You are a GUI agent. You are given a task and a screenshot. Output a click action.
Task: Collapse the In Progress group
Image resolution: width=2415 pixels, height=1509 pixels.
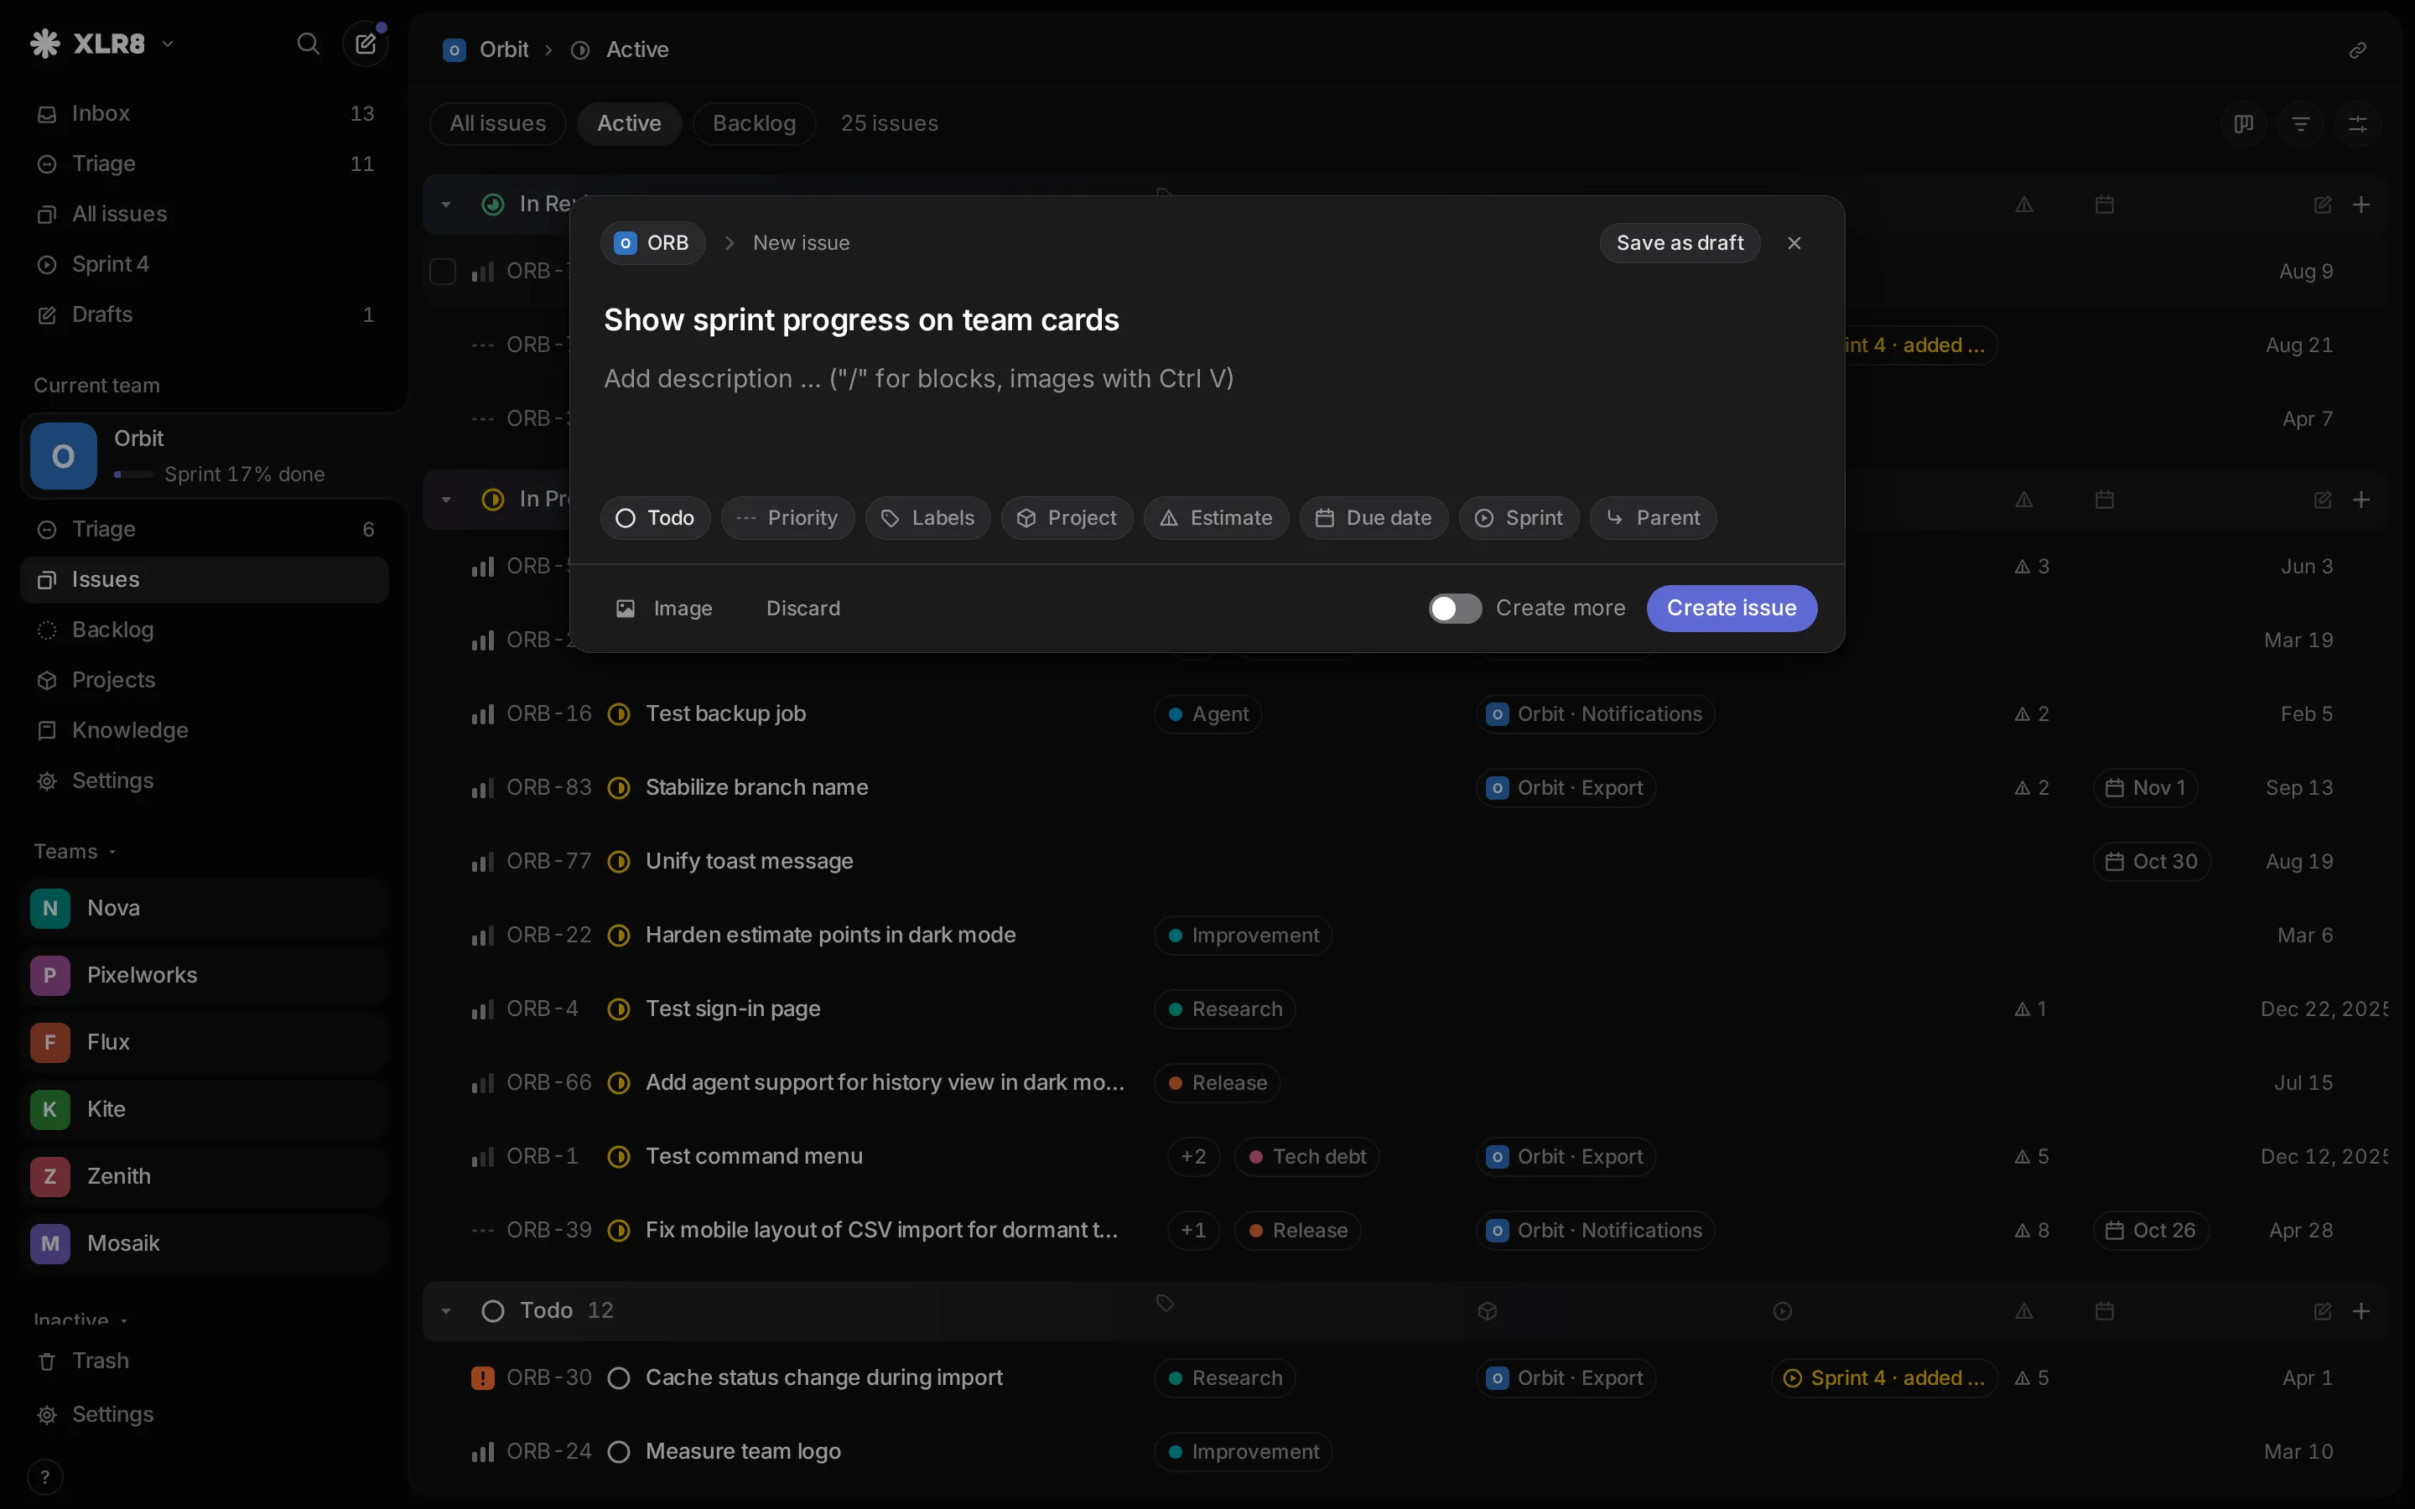point(446,499)
